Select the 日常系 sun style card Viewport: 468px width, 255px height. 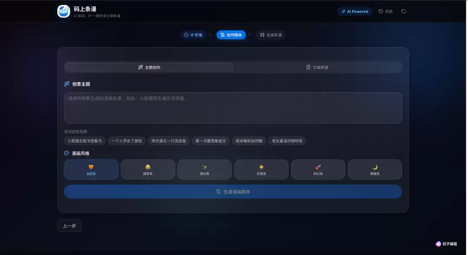[261, 169]
